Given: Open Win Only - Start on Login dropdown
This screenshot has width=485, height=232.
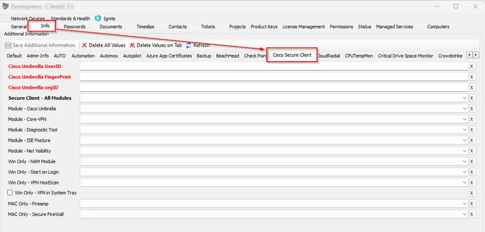Looking at the screenshot, I should tap(464, 172).
